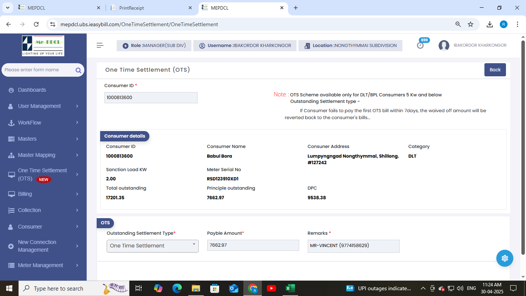
Task: Click the Location NONGTHYMMAI SUBDIVISION badge
Action: pyautogui.click(x=350, y=45)
